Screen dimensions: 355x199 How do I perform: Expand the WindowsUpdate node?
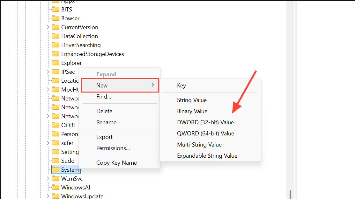(48, 196)
